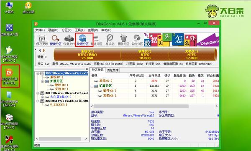The height and width of the screenshot is (151, 251).
Task: Collapse 扩展分区 row in the partition table
Action: 92,86
